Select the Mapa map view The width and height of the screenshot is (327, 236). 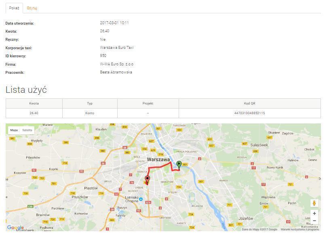tap(14, 130)
